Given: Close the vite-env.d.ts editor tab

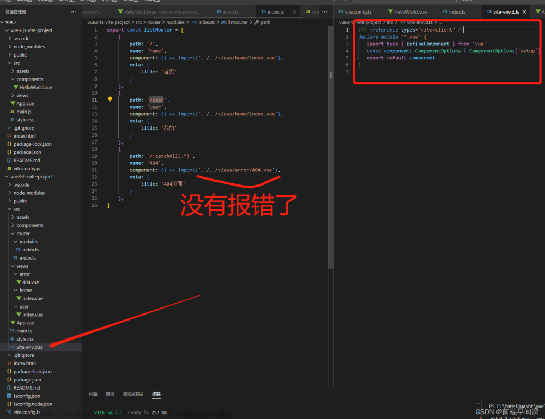Looking at the screenshot, I should point(524,12).
